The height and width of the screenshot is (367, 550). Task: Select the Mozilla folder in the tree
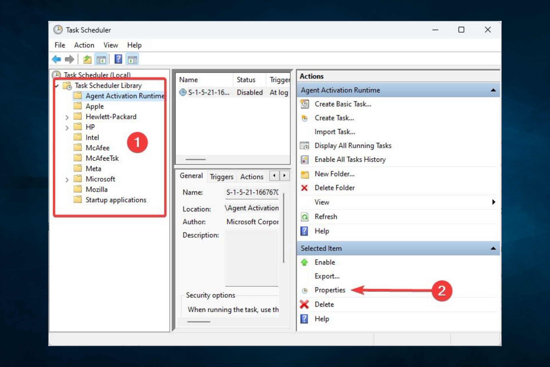(97, 190)
